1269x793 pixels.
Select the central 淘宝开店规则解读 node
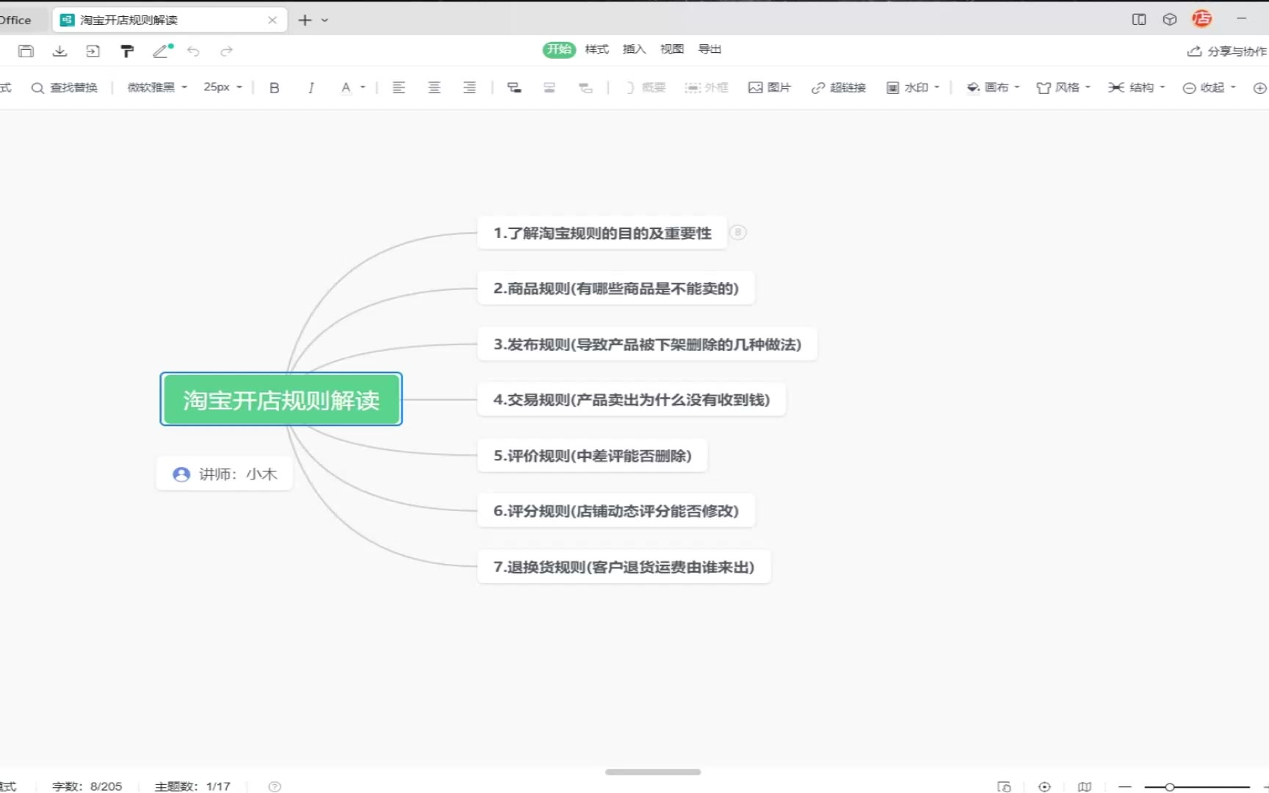tap(281, 399)
